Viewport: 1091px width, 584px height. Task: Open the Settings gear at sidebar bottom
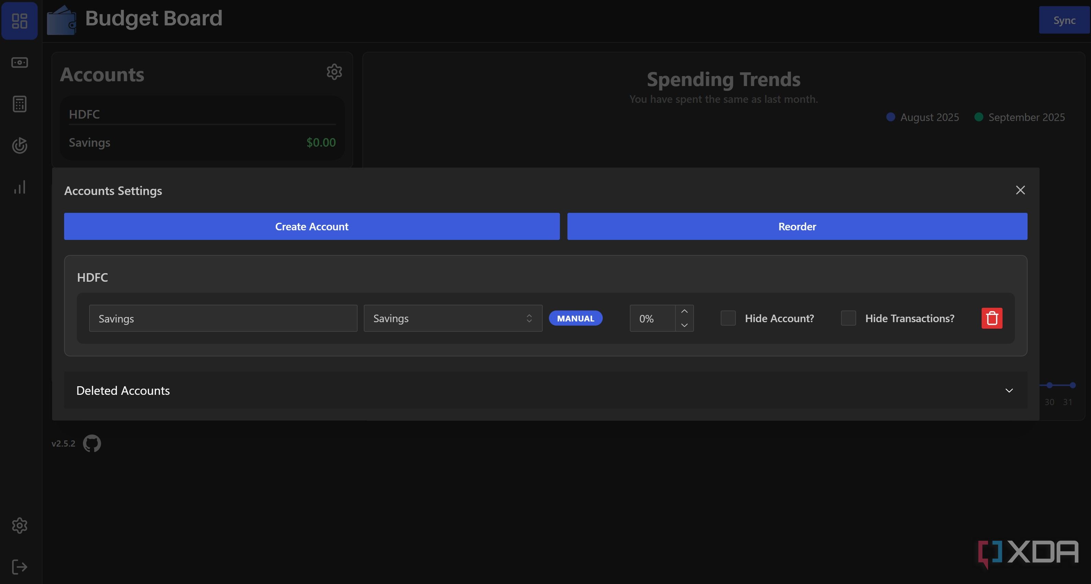[x=20, y=525]
